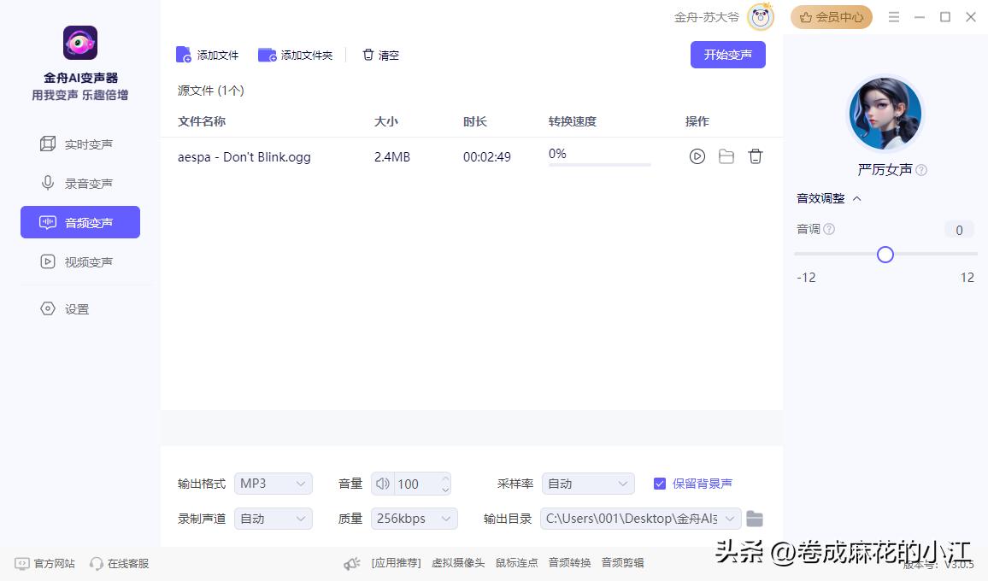Viewport: 988px width, 581px height.
Task: Switch to the 视频变声 sidebar tab
Action: click(80, 261)
